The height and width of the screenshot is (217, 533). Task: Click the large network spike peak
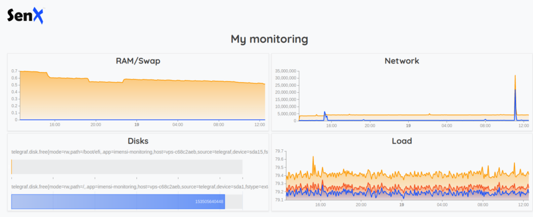pyautogui.click(x=515, y=76)
